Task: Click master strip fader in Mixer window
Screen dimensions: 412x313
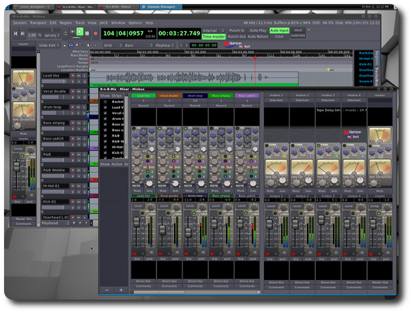Action: [x=373, y=224]
